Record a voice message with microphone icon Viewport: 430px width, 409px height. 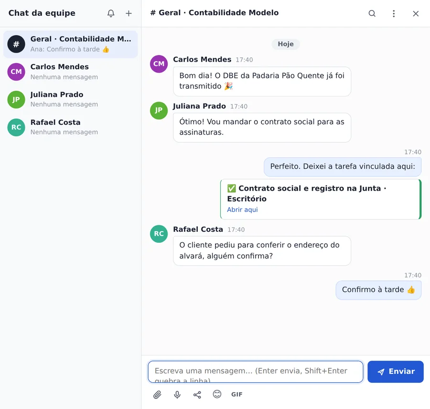point(177,395)
